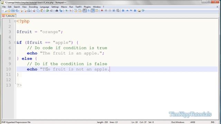This screenshot has width=221, height=124.
Task: Open the Replace toolbar icon
Action: click(61, 11)
